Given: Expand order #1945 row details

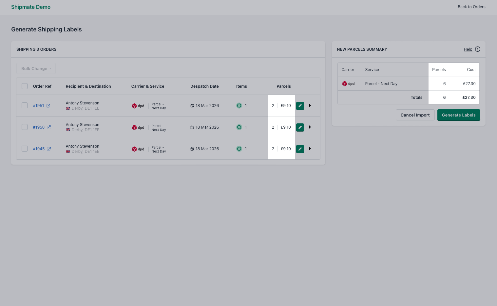Looking at the screenshot, I should coord(310,149).
